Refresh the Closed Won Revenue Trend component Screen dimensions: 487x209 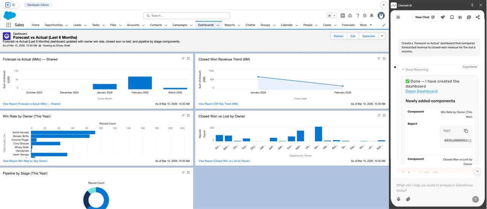pyautogui.click(x=379, y=59)
